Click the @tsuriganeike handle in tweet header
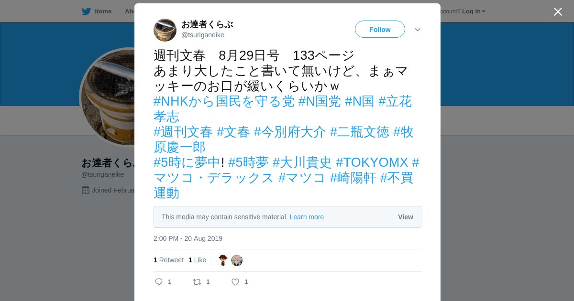 pyautogui.click(x=203, y=35)
